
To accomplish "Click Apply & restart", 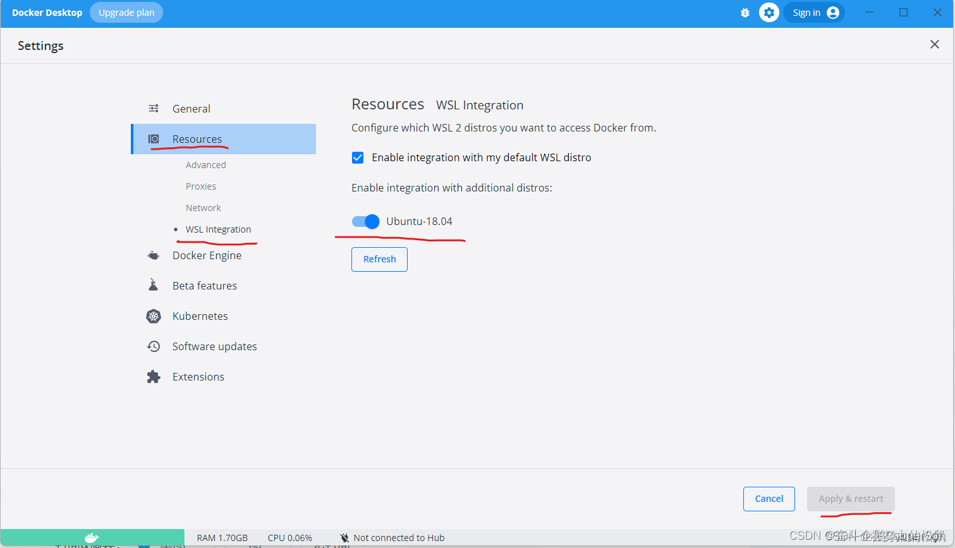I will [x=851, y=499].
